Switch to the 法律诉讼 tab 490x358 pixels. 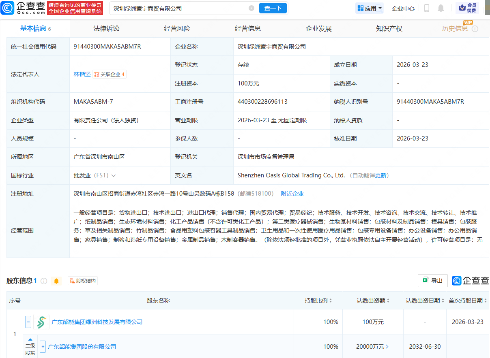106,28
